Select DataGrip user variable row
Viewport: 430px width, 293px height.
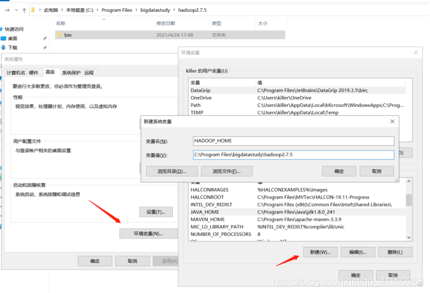pyautogui.click(x=297, y=90)
